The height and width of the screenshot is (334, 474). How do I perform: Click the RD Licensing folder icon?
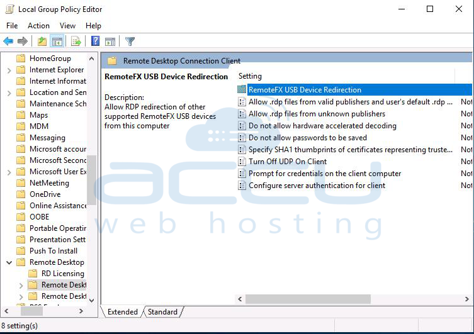[x=33, y=273]
